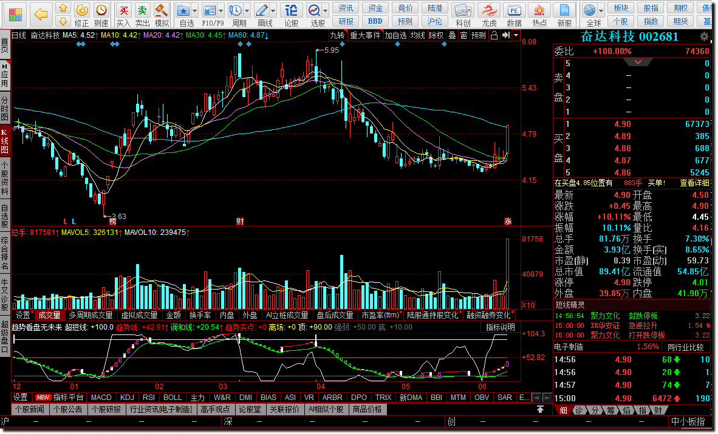Toggle 均线 moving averages
This screenshot has height=434, width=718.
(417, 35)
